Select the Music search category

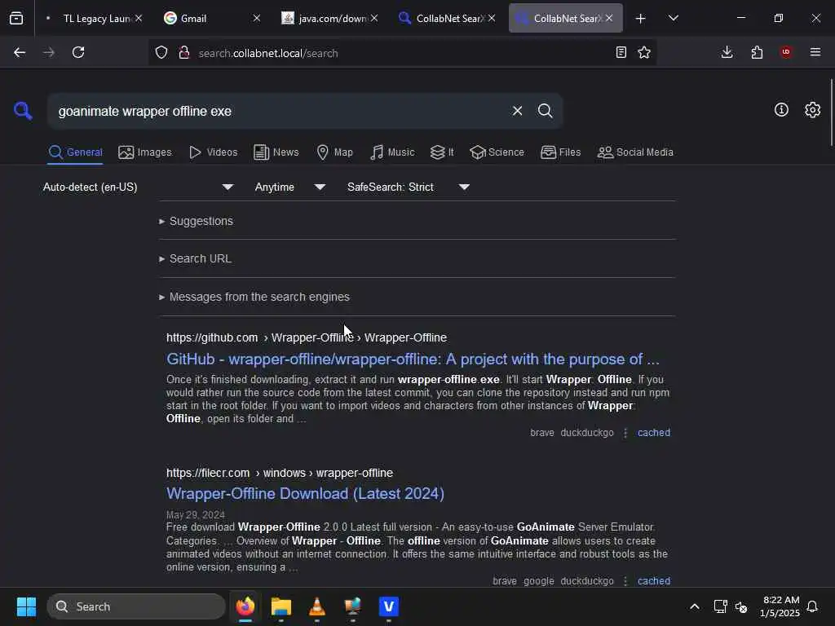(x=392, y=152)
